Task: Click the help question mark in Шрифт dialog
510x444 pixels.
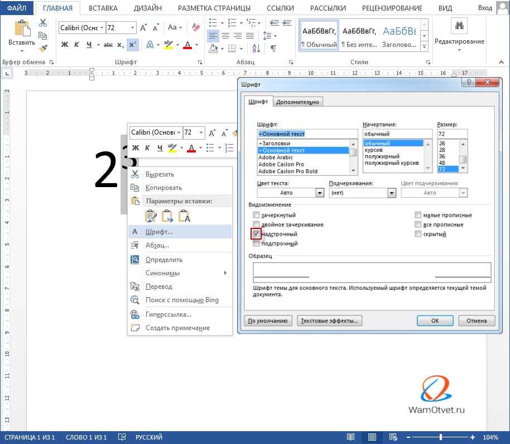Action: [470, 83]
